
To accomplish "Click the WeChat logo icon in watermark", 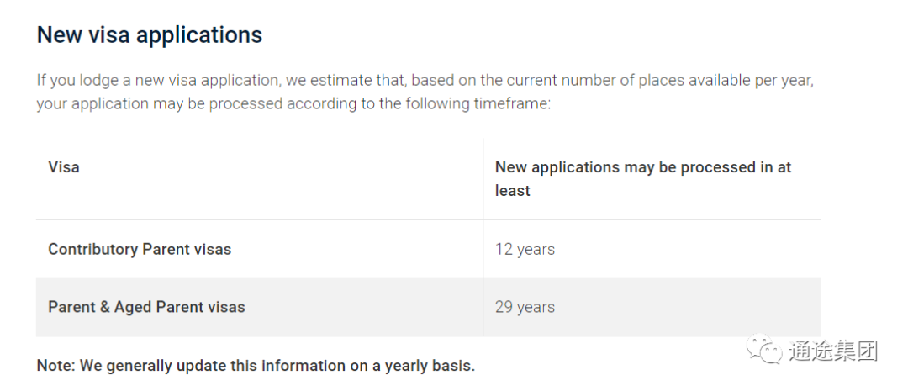I will (x=764, y=349).
